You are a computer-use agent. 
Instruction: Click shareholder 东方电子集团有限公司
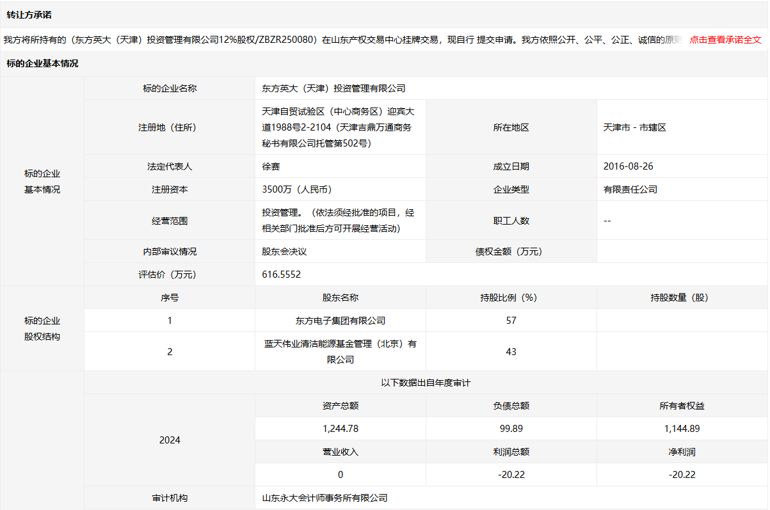coord(340,321)
